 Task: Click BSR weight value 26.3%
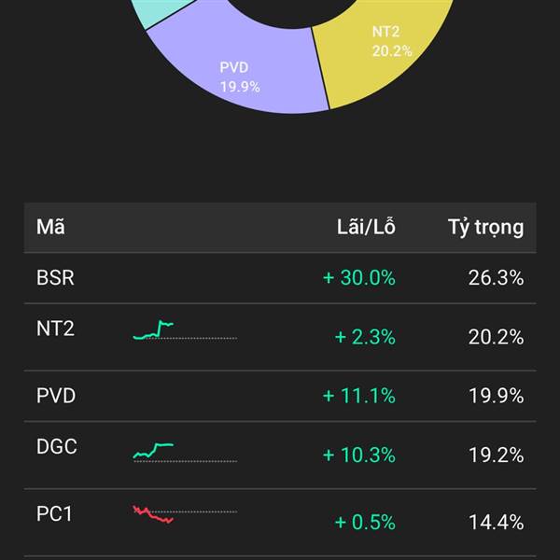[x=496, y=278]
